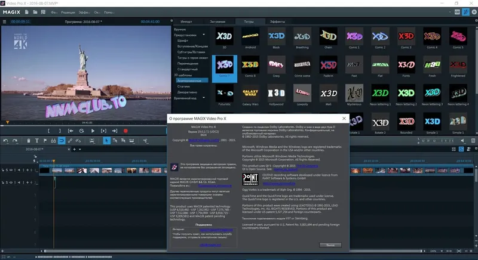Click the New project document icon
Viewport: 478px width, 260px height.
tap(27, 12)
